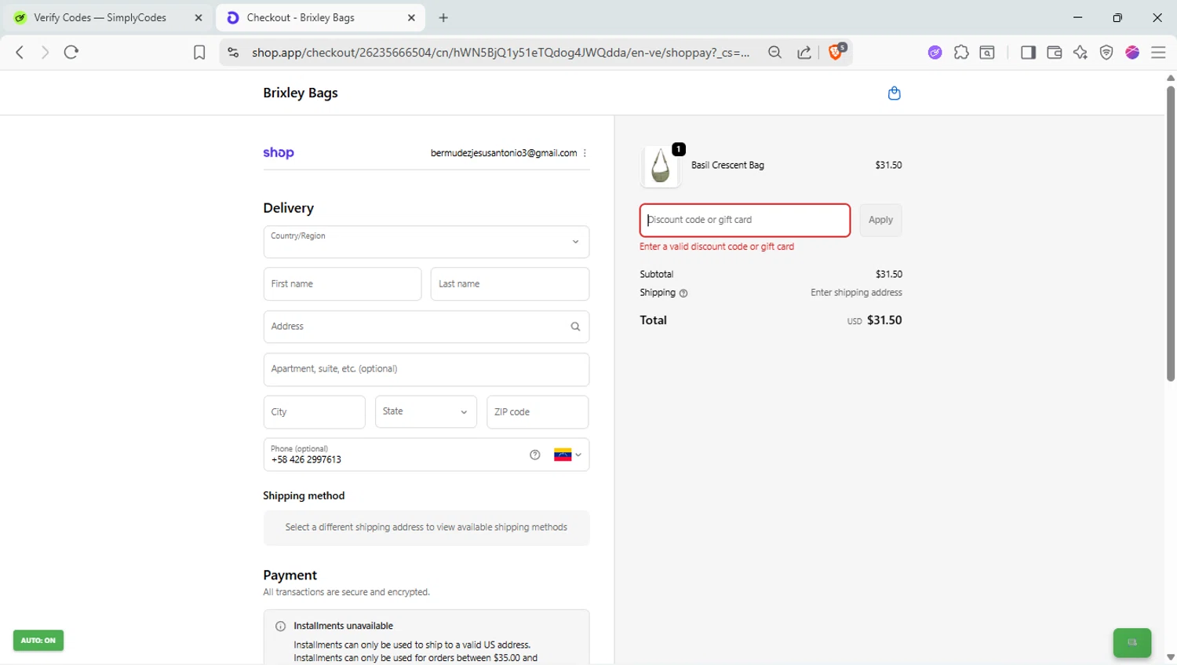Click the Shop logo
This screenshot has width=1177, height=665.
(279, 152)
